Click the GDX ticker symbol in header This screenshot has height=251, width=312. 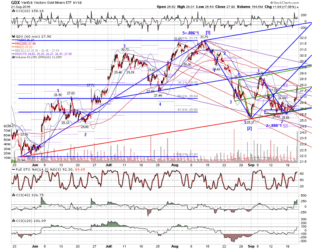pyautogui.click(x=15, y=3)
